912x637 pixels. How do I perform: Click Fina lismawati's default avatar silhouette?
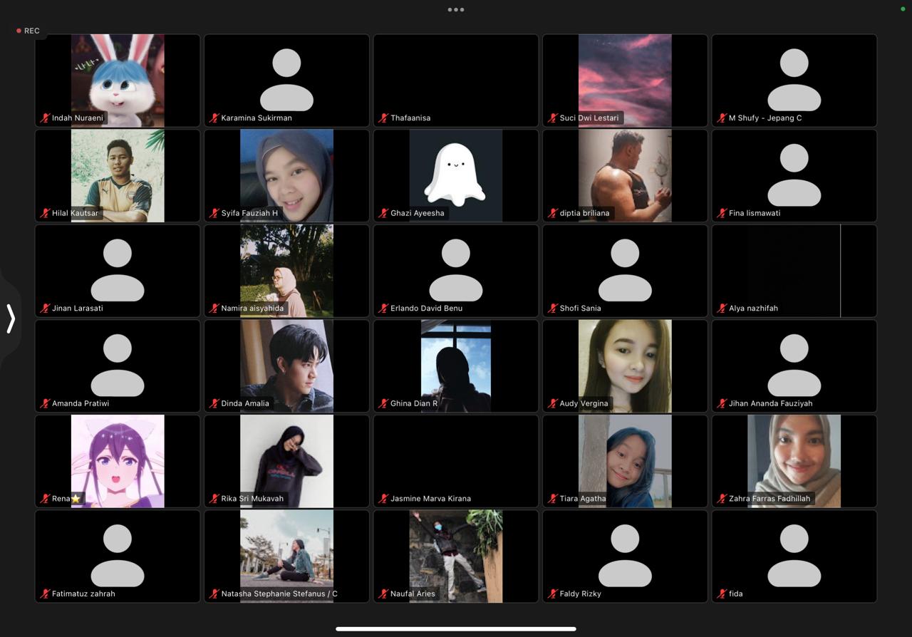point(794,175)
